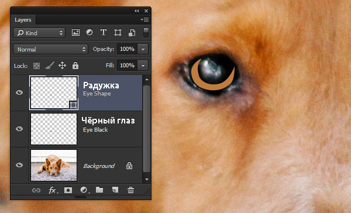Screen dimensions: 351x213
Task: Lock transparent pixels
Action: click(x=36, y=66)
